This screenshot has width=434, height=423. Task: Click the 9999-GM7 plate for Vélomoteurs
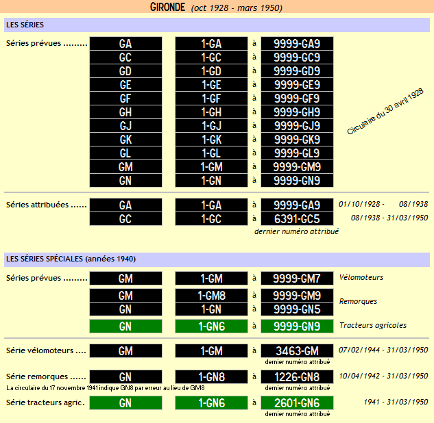[x=297, y=279]
